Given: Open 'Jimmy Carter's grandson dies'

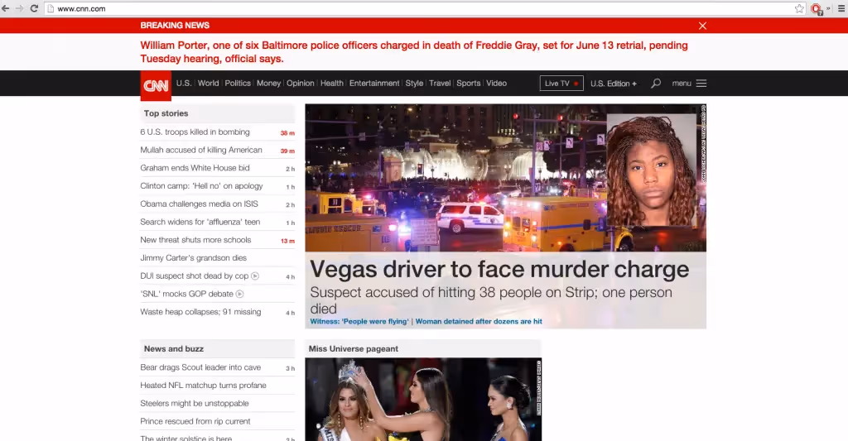Looking at the screenshot, I should point(194,258).
